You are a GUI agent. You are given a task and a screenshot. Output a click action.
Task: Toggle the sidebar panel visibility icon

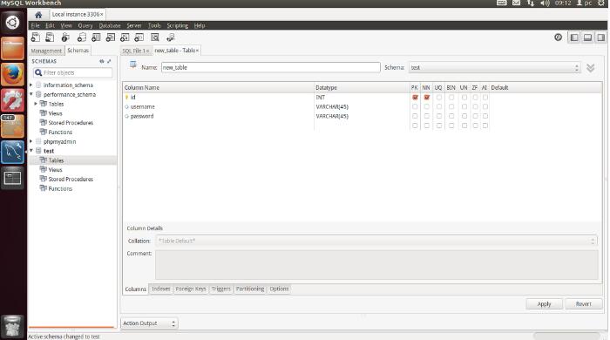(x=573, y=37)
